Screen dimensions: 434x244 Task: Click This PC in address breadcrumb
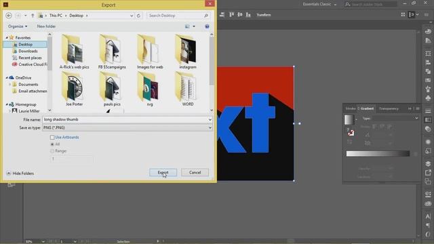point(56,16)
